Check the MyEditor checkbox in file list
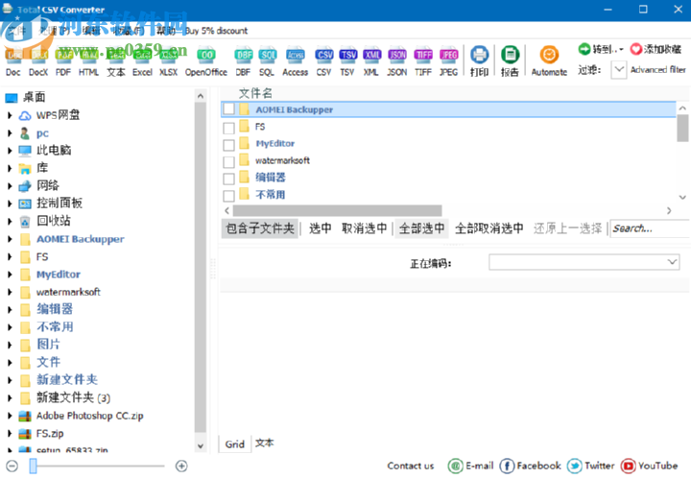691x479 pixels. coord(228,145)
